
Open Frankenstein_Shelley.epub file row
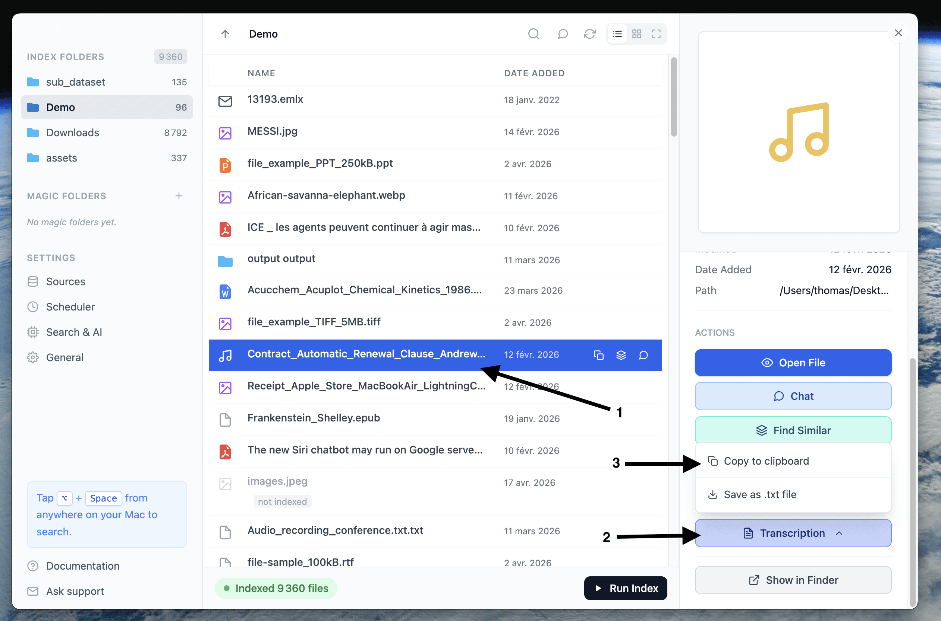(313, 418)
